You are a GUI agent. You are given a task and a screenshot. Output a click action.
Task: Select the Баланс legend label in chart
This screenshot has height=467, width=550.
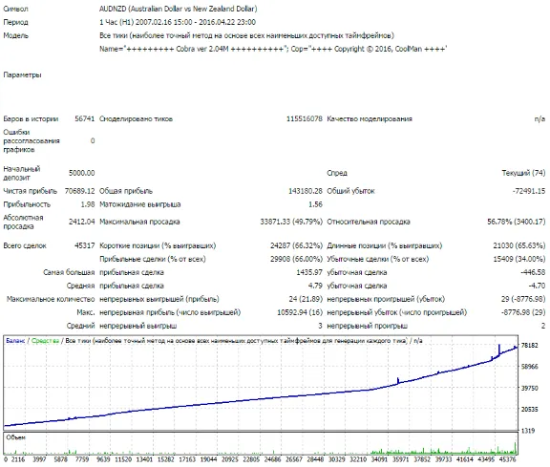tap(15, 341)
